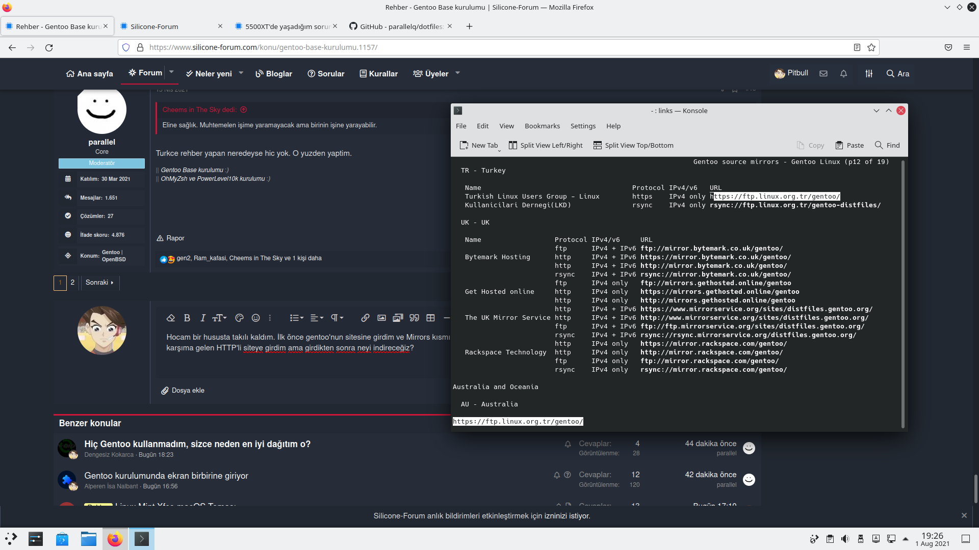Image resolution: width=979 pixels, height=550 pixels.
Task: Click the Konsole vertical scrollbar
Action: tap(903, 294)
